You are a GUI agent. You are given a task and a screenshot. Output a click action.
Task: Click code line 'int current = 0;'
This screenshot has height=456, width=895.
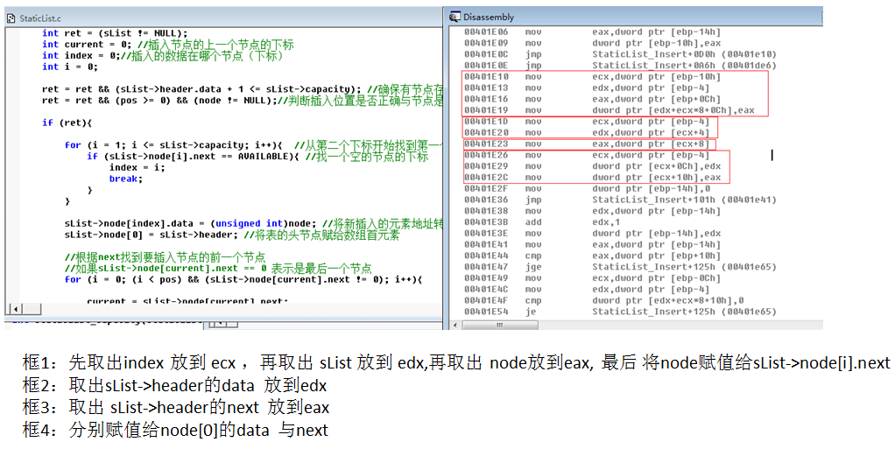(86, 45)
